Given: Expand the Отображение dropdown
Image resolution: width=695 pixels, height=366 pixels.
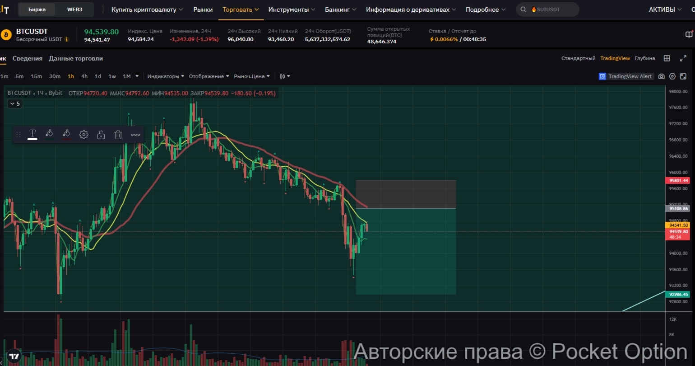Looking at the screenshot, I should click(208, 76).
